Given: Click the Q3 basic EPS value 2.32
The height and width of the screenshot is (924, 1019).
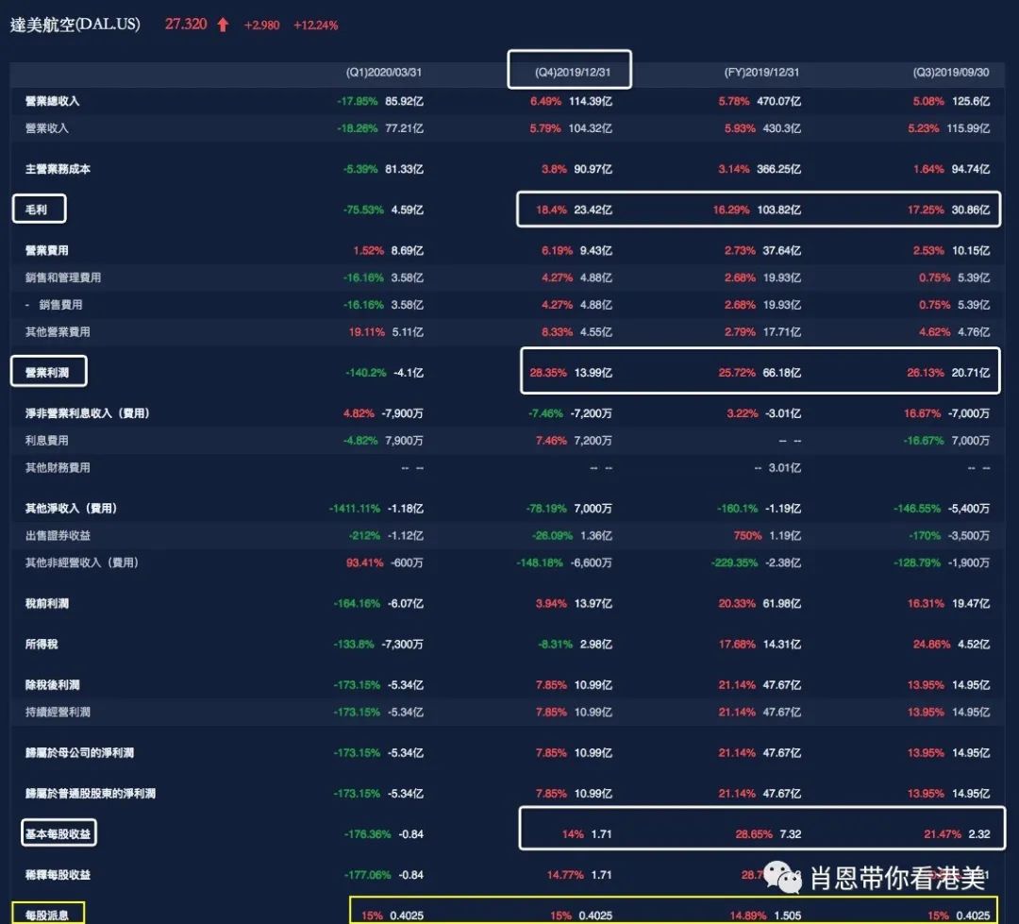Looking at the screenshot, I should point(979,834).
